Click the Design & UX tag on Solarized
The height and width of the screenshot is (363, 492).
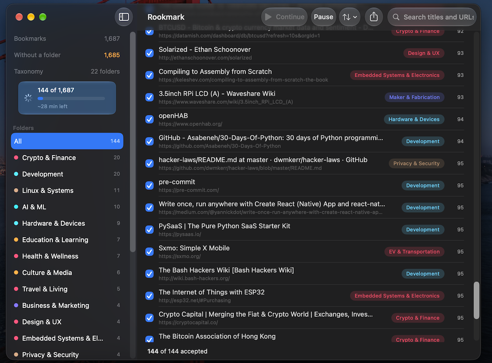click(x=424, y=53)
